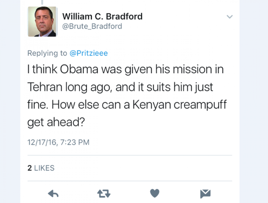Click the likes count number 2

pos(30,168)
